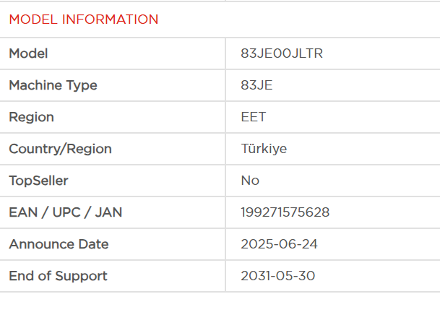This screenshot has height=320, width=440.
Task: Click the announce date 2025-06-24
Action: click(279, 244)
